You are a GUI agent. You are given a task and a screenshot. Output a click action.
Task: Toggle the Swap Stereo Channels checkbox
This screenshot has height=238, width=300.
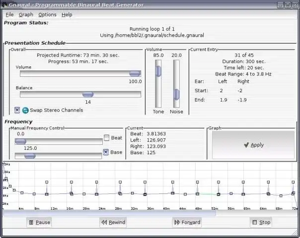[17, 110]
